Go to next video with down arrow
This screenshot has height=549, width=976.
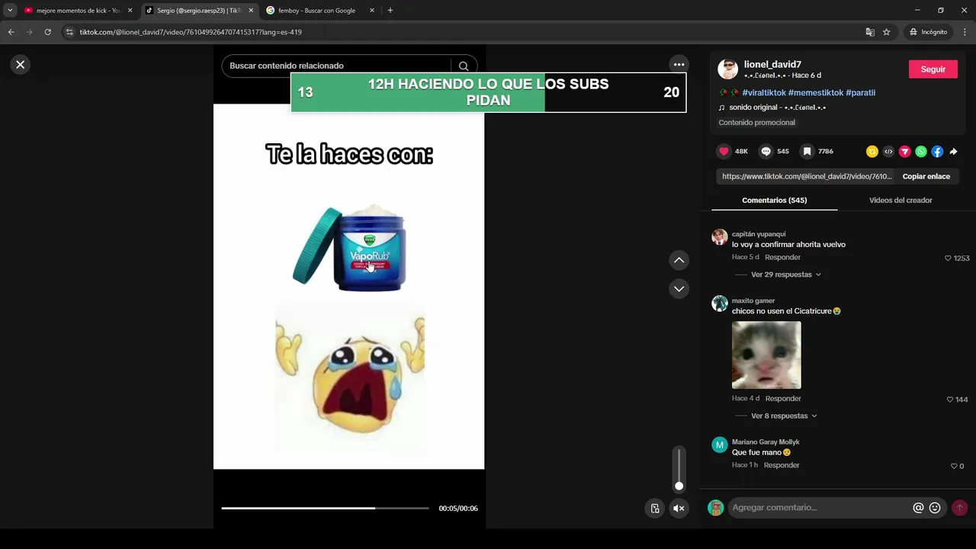[679, 289]
